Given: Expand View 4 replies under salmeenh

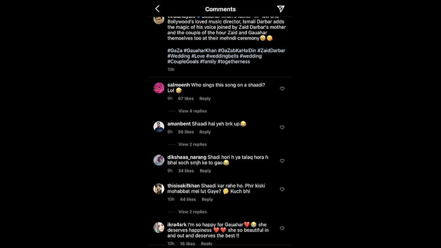Looking at the screenshot, I should point(193,111).
